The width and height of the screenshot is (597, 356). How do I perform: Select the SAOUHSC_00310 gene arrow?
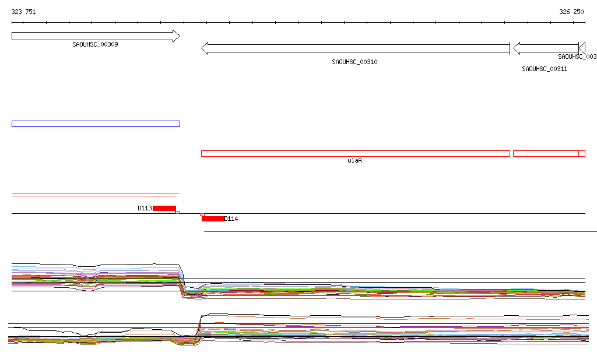355,48
